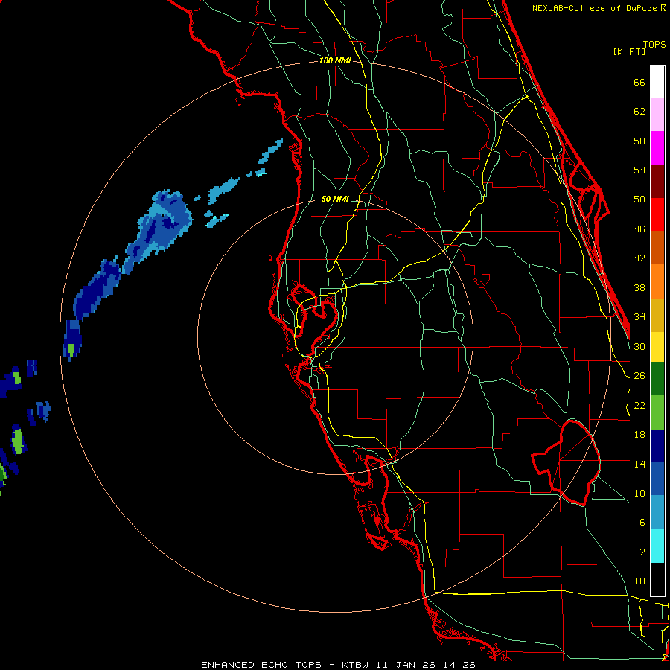Pick the white swatch in the legend

click(657, 82)
